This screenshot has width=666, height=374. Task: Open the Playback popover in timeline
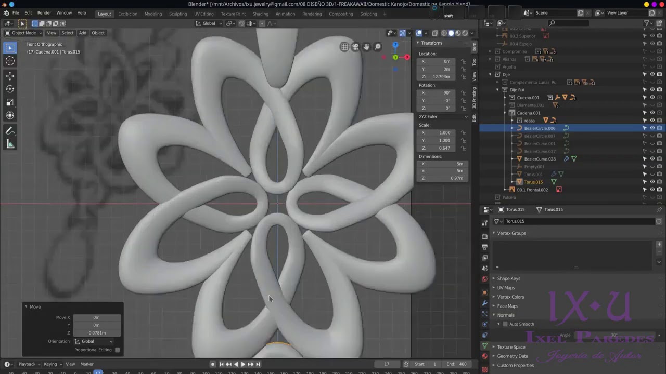tap(29, 364)
